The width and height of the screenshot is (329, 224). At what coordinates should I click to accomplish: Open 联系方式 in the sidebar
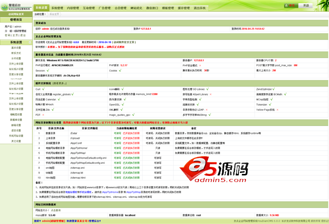16,53
